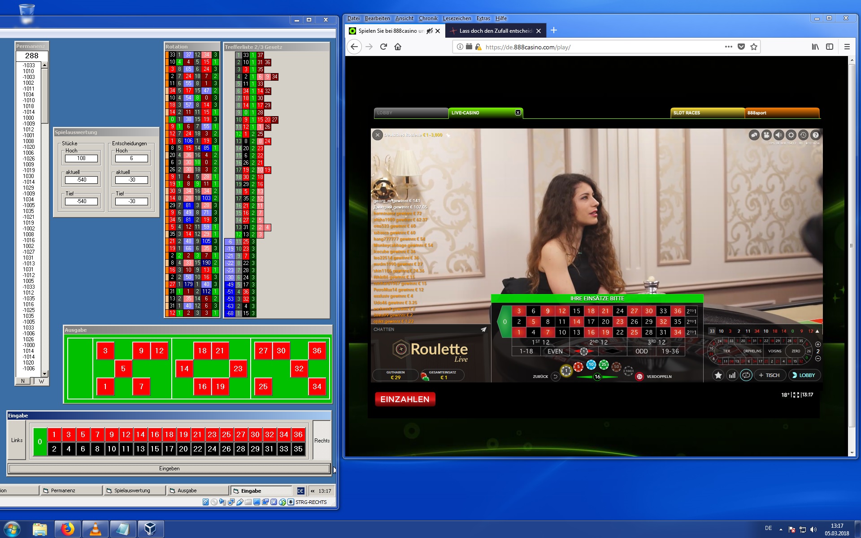
Task: Open the help question mark icon
Action: [x=816, y=135]
